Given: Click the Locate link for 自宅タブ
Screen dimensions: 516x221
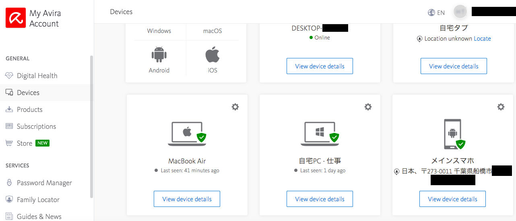Looking at the screenshot, I should pos(482,39).
